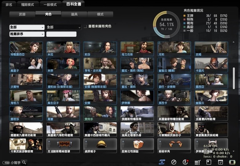The width and height of the screenshot is (240, 166).
Task: Expand the first 全部 white dropdown
Action: [x=27, y=27]
